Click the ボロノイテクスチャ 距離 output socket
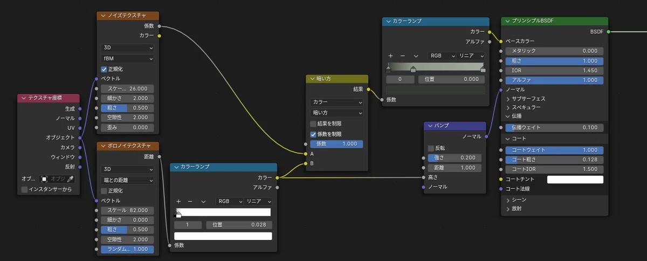Viewport: 647px width, 261px height. click(159, 157)
